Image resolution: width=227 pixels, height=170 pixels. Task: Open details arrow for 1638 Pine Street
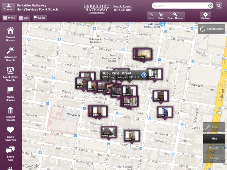click(144, 75)
